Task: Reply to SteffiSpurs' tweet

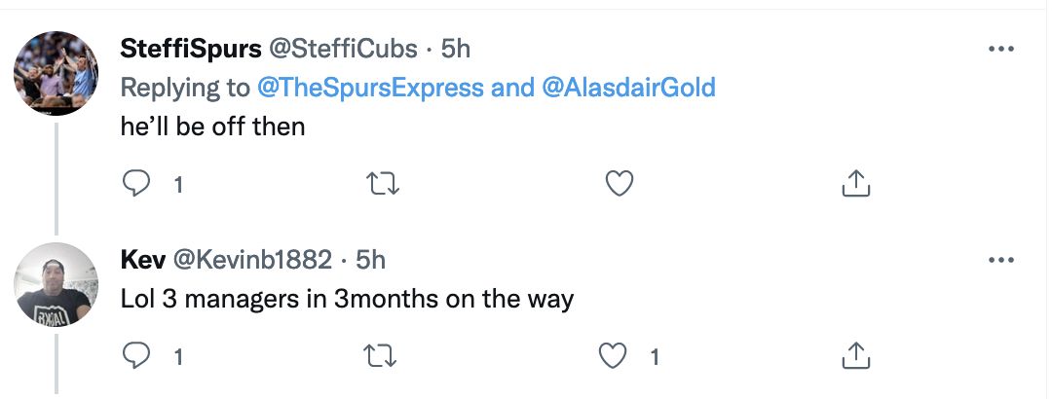Action: [x=136, y=183]
